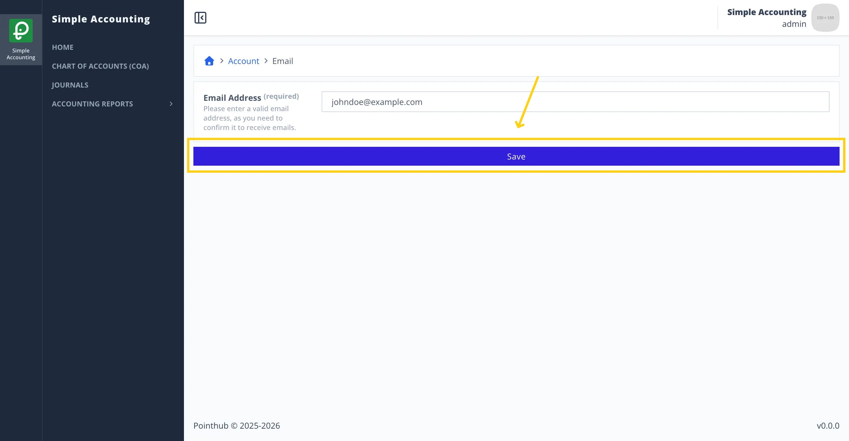Click the chevron separator before Account breadcrumb
849x441 pixels.
pyautogui.click(x=222, y=61)
